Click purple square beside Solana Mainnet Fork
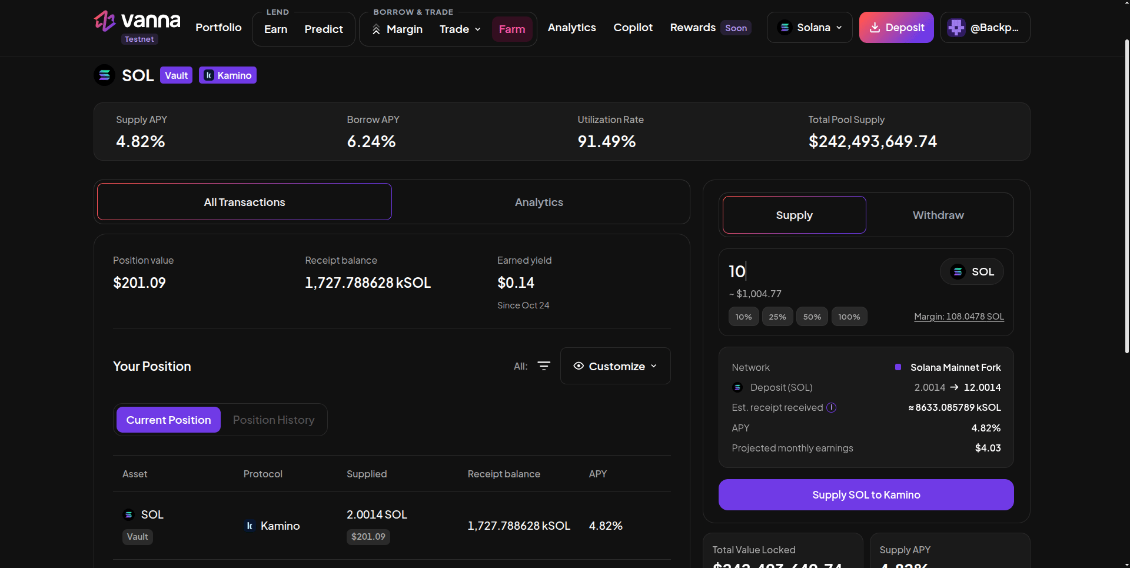This screenshot has height=568, width=1130. (x=898, y=367)
